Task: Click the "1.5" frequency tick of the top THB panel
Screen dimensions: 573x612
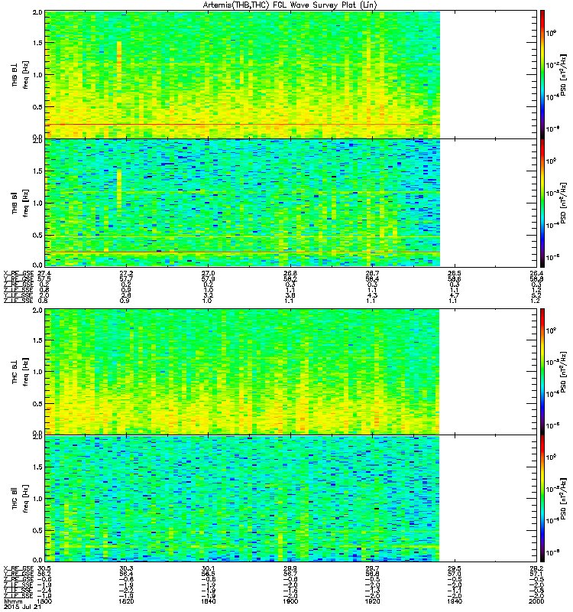Action: pyautogui.click(x=37, y=43)
